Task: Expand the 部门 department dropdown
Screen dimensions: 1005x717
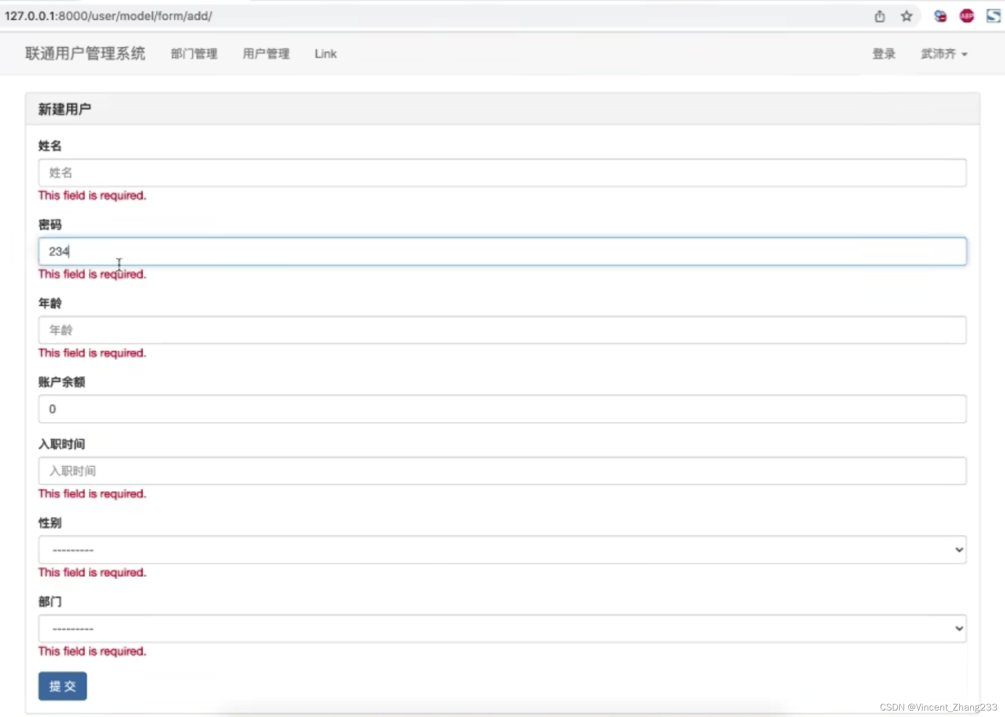Action: coord(502,629)
